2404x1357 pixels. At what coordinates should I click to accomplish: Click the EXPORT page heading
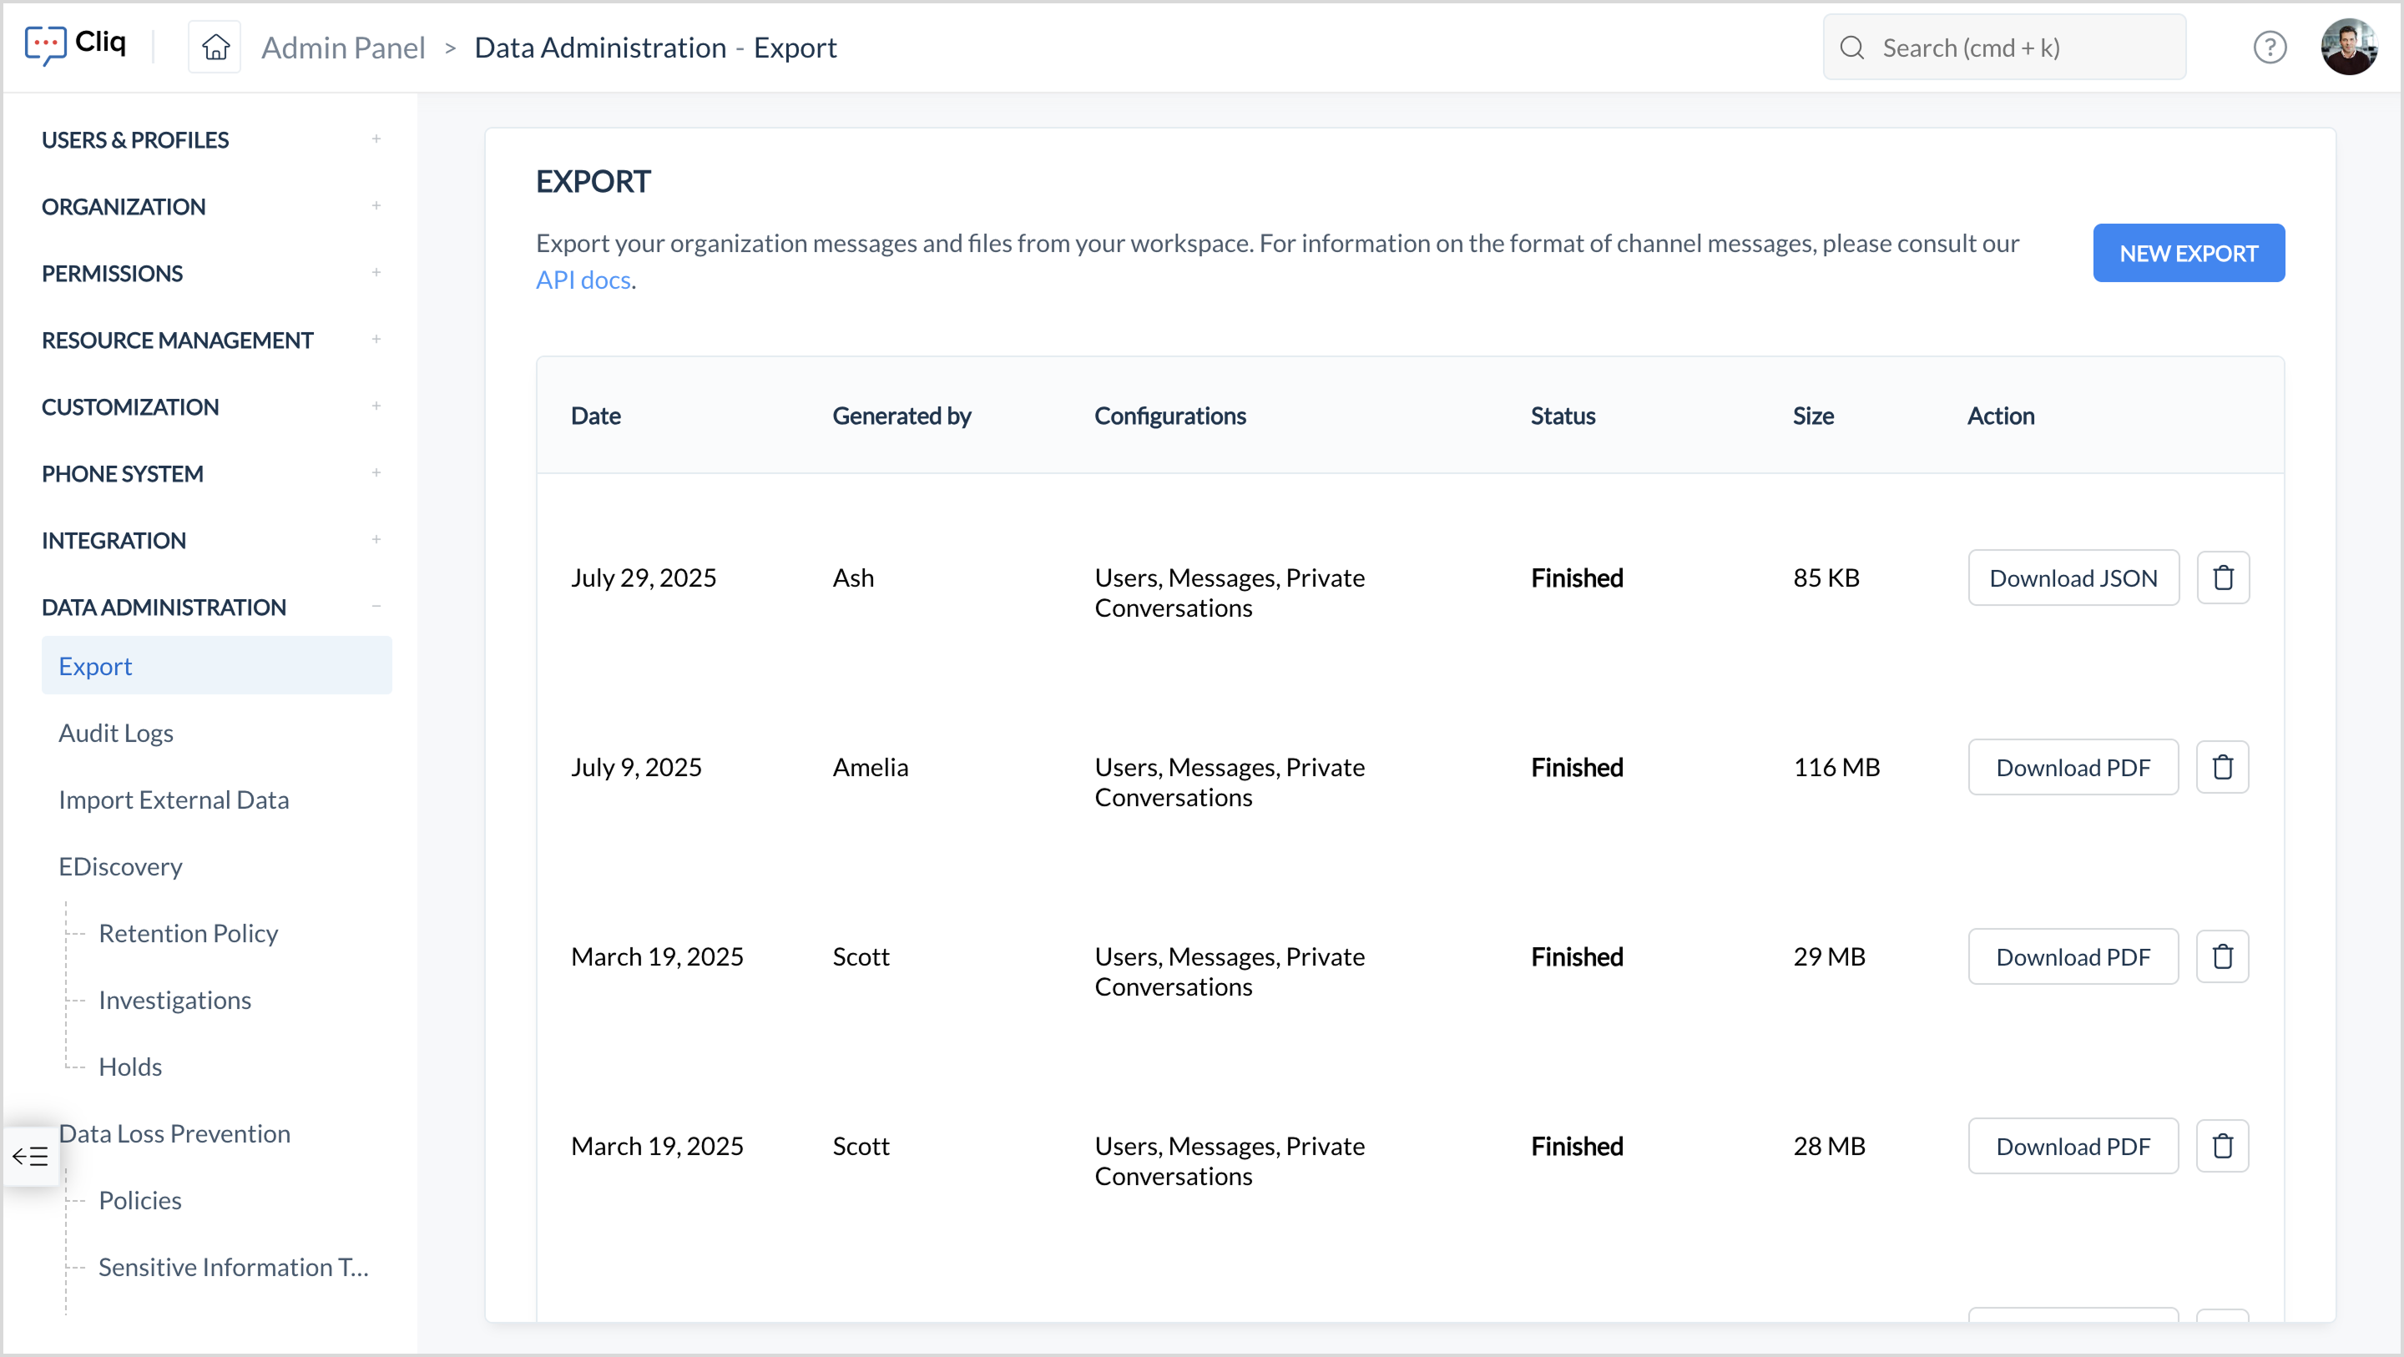point(593,181)
